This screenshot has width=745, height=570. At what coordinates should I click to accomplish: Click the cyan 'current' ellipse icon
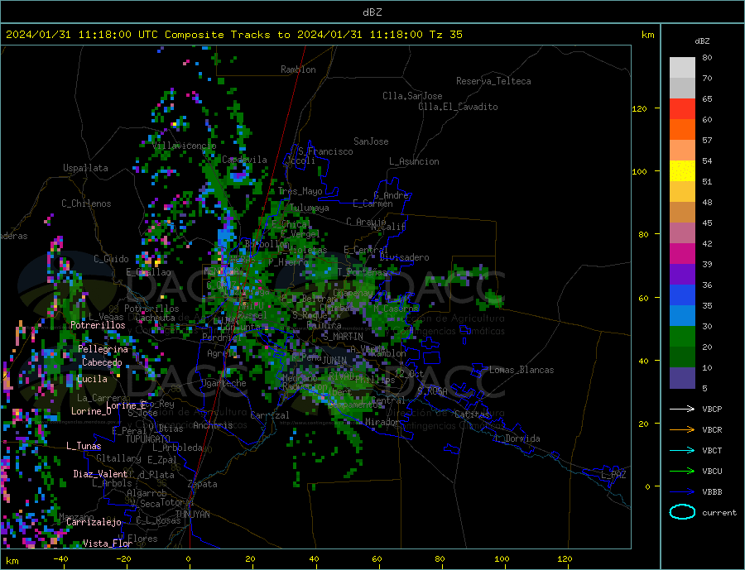click(682, 512)
